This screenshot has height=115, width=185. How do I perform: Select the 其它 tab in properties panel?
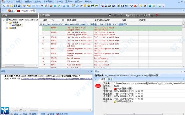pos(110,79)
